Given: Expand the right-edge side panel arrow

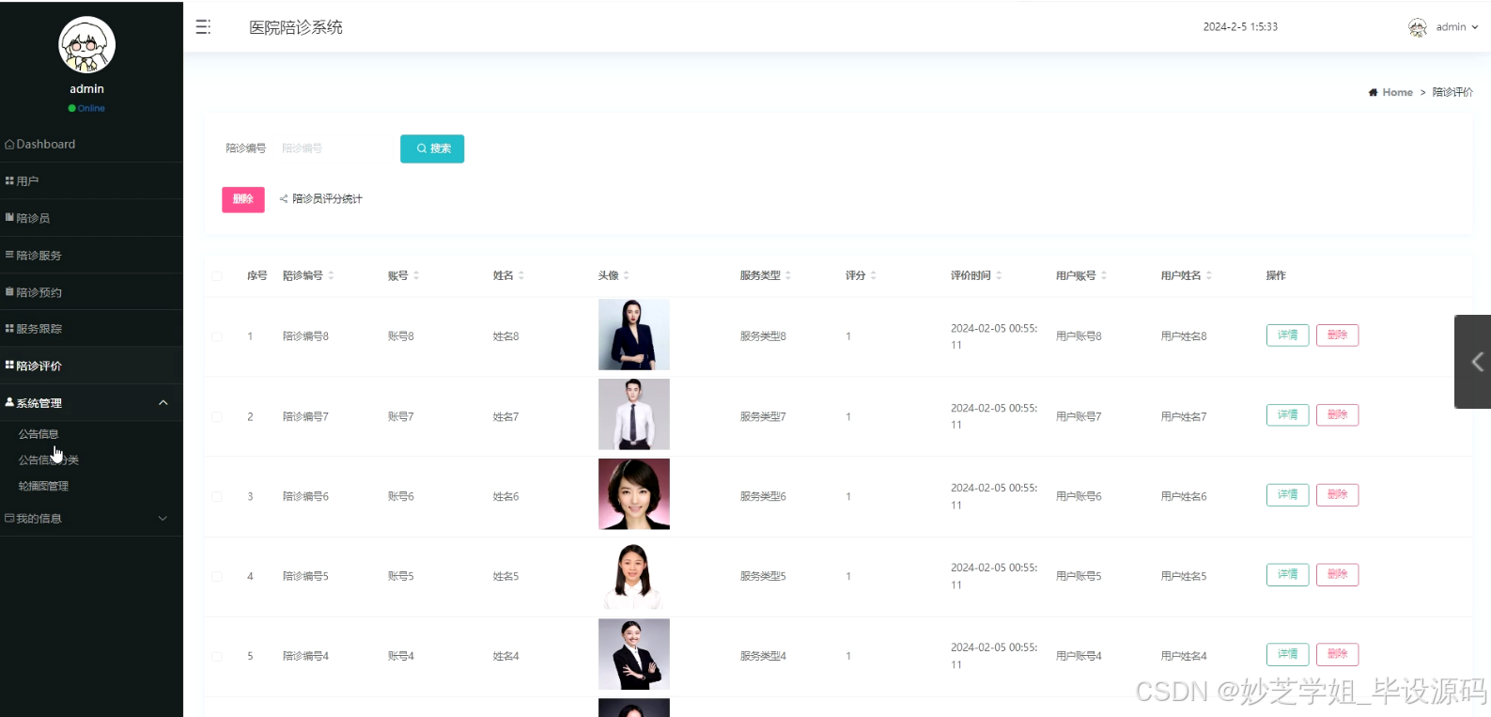Looking at the screenshot, I should click(1473, 362).
